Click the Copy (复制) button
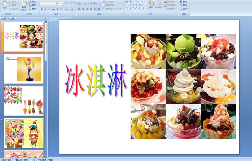The width and height of the screenshot is (252, 161). [12, 5]
